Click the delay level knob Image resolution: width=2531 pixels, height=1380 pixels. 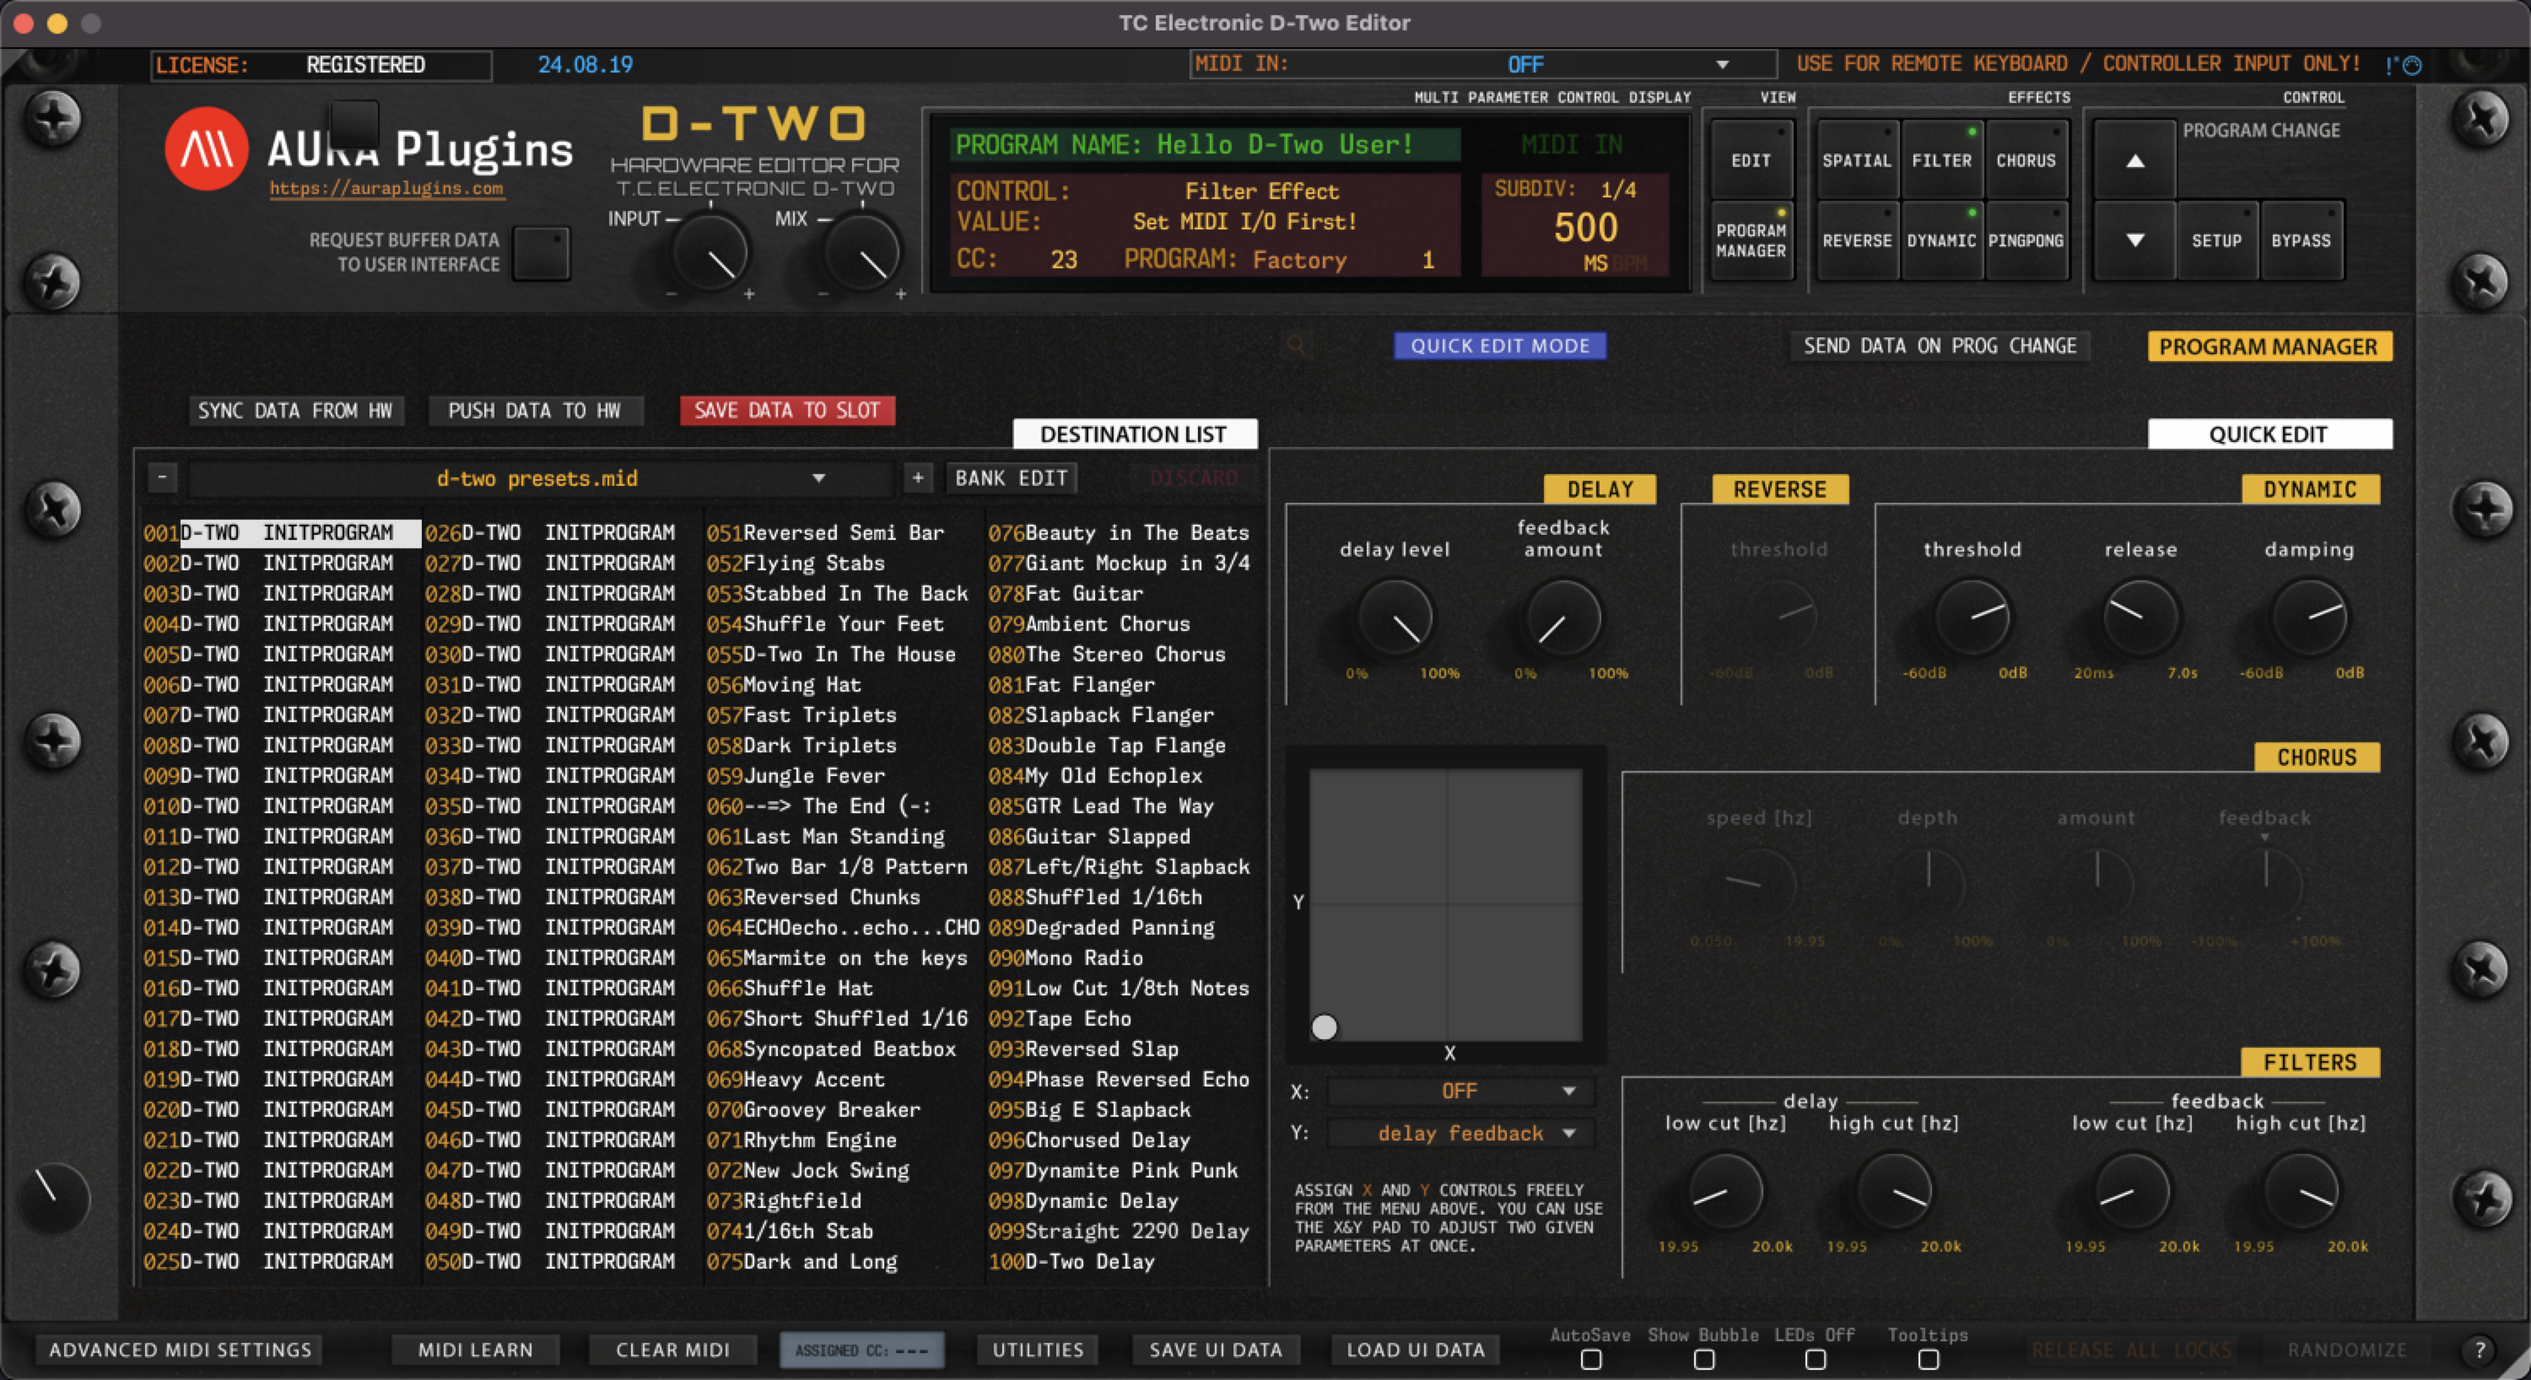pos(1395,619)
